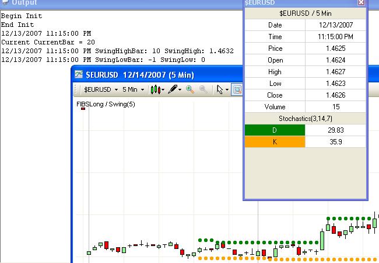Viewport: 379px width, 263px height.
Task: Click the orange K stochastics swatch
Action: 275,142
